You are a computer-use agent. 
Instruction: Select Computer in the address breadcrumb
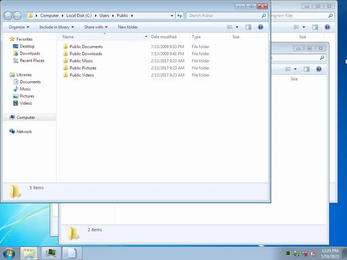point(49,16)
